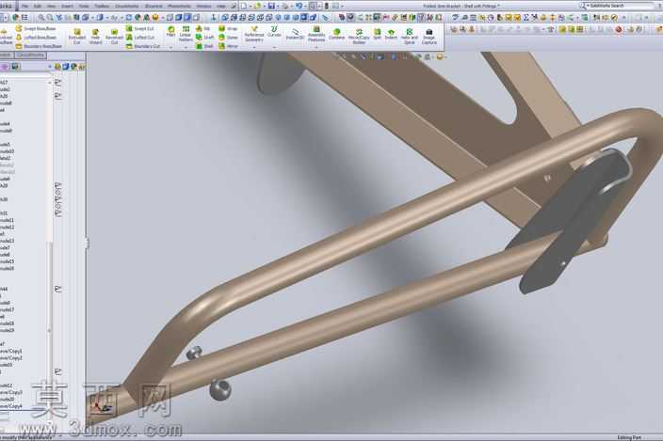
Task: Open the Hole Wizard tool
Action: click(x=95, y=37)
